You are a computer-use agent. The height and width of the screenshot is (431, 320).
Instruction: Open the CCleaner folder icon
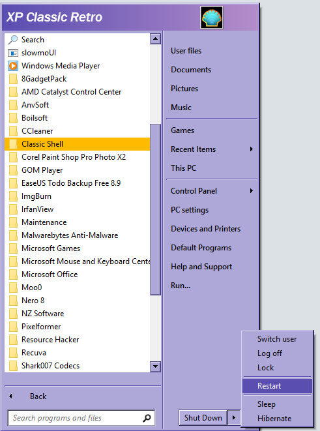click(13, 131)
